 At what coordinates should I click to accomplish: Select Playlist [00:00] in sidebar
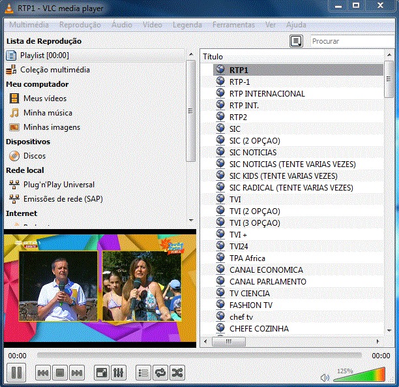[x=95, y=55]
